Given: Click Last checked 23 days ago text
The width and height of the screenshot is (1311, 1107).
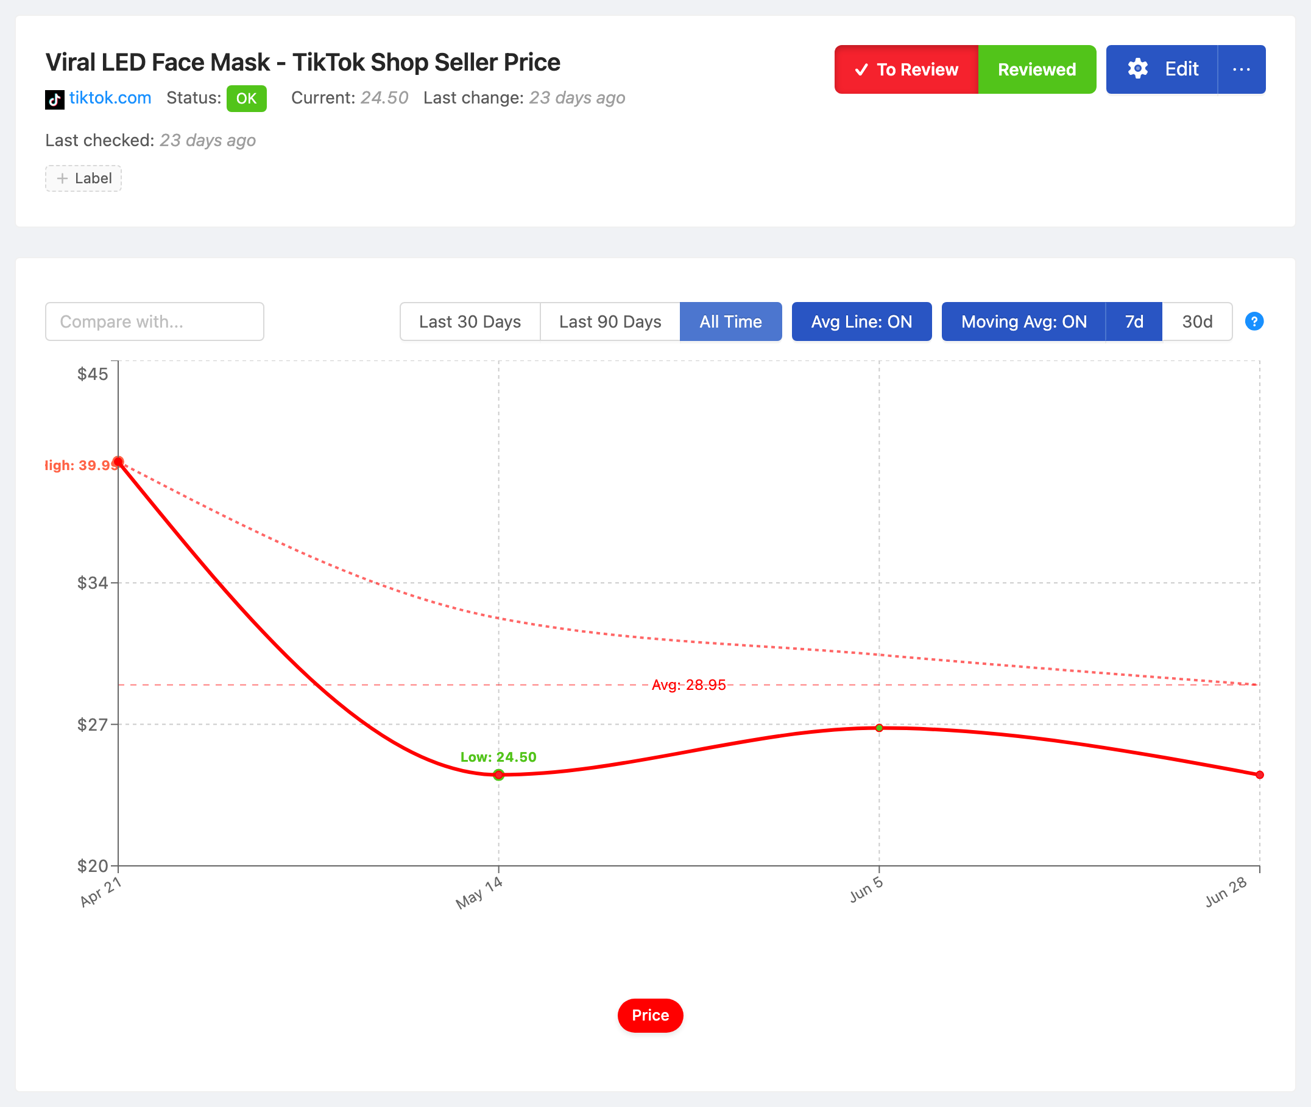Looking at the screenshot, I should point(150,140).
